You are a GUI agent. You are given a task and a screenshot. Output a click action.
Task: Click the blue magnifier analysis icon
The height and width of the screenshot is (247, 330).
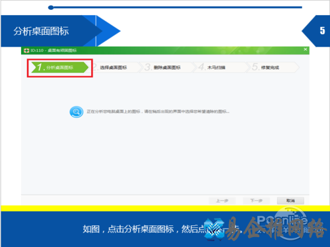click(x=77, y=112)
